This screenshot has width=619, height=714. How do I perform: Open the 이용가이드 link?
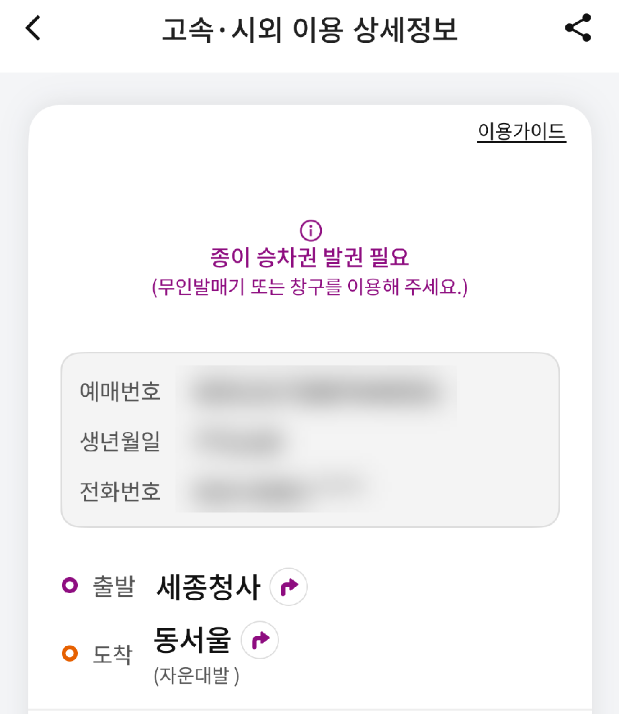(x=522, y=132)
